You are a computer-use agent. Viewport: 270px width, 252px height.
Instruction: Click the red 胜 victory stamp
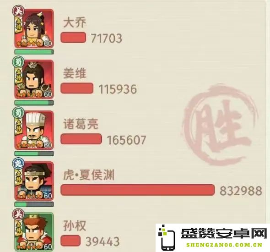[x=220, y=125]
